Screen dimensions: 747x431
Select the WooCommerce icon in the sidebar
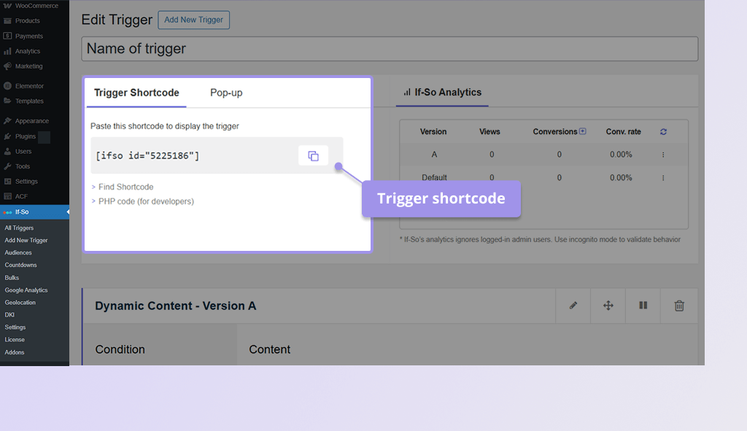click(7, 5)
